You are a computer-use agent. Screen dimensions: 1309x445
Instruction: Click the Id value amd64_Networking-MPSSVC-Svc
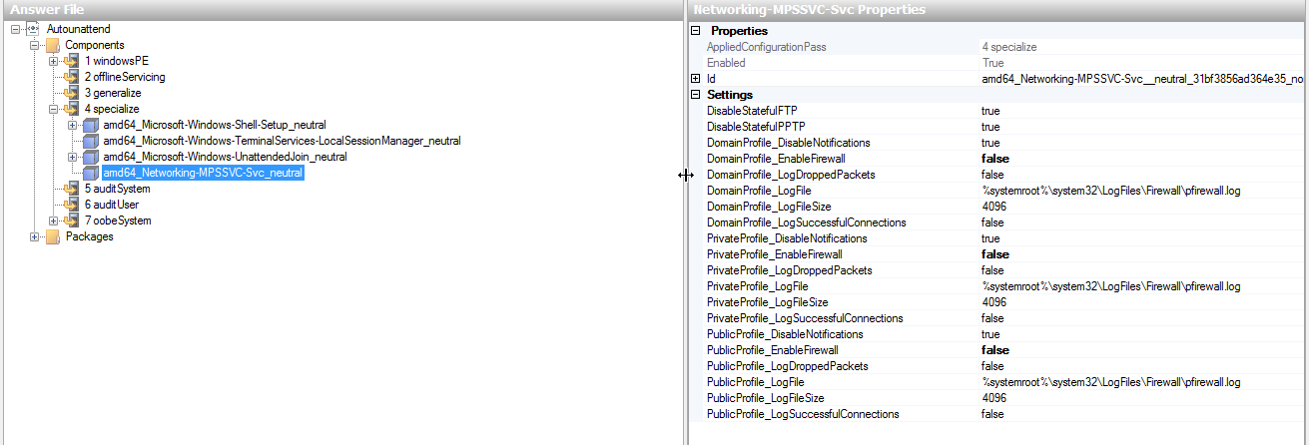tap(1142, 79)
